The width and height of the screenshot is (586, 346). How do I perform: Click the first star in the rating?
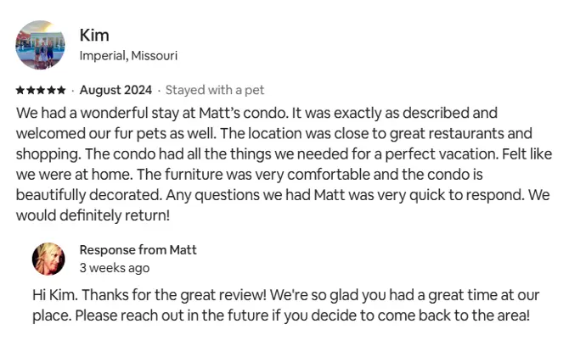point(20,90)
